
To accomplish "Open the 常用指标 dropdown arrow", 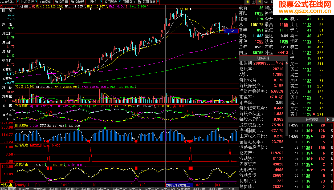I will [x=158, y=2].
